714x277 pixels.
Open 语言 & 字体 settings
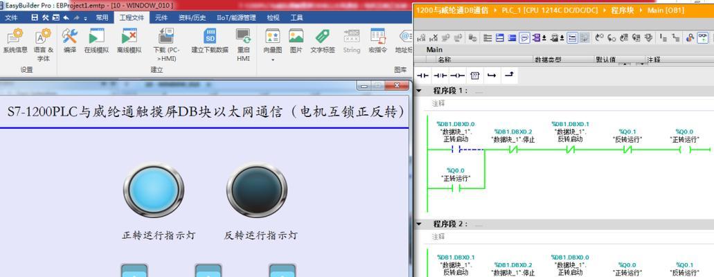tap(44, 44)
